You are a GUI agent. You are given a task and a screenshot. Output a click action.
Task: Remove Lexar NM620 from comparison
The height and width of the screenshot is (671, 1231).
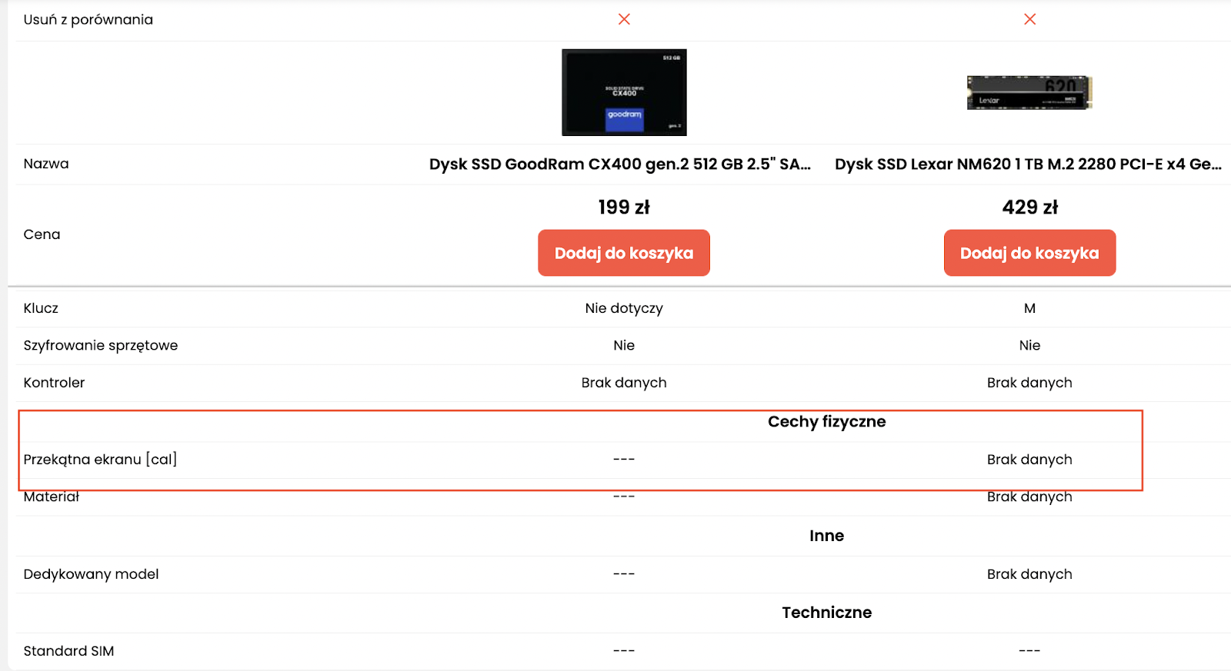[1029, 19]
